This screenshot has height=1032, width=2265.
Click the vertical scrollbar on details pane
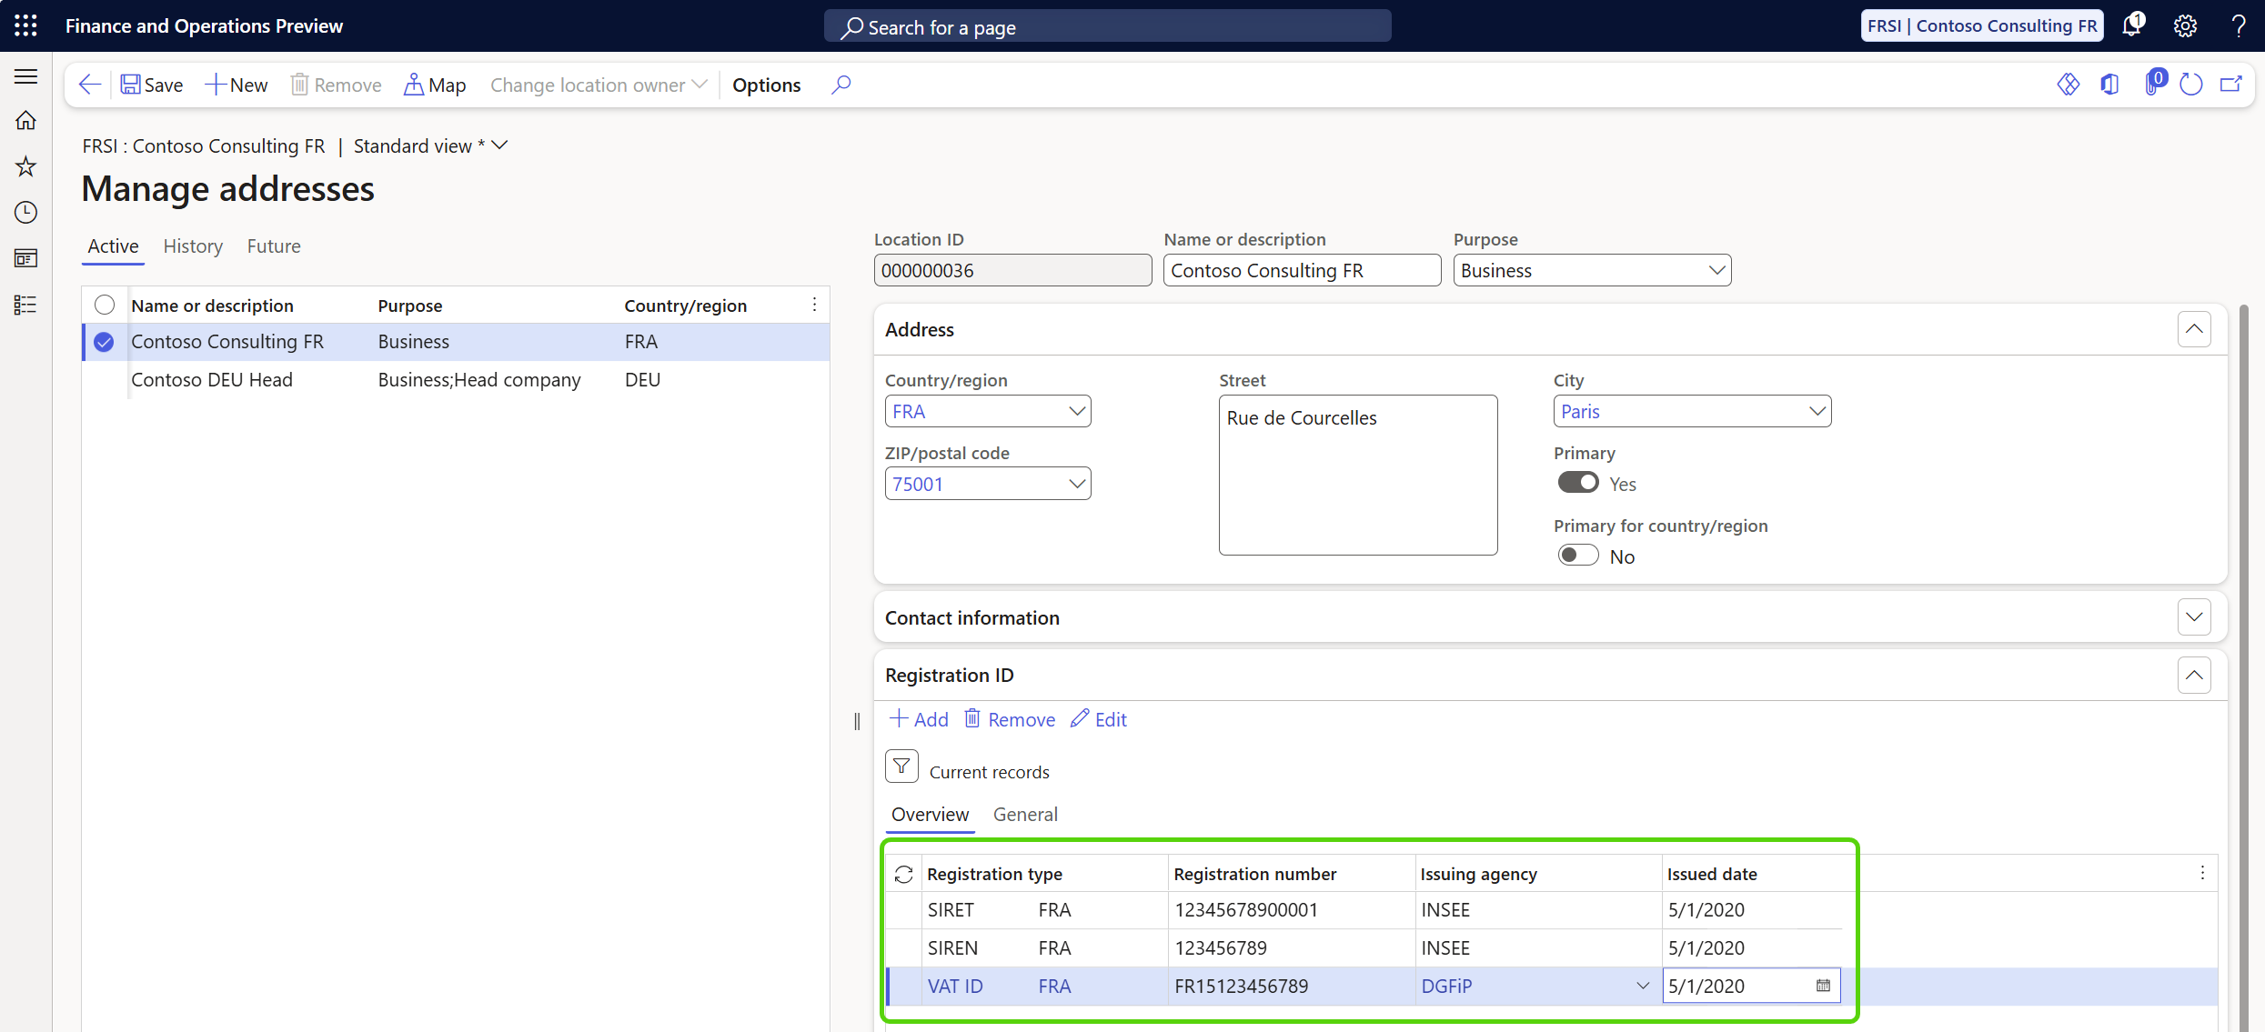pos(2243,668)
